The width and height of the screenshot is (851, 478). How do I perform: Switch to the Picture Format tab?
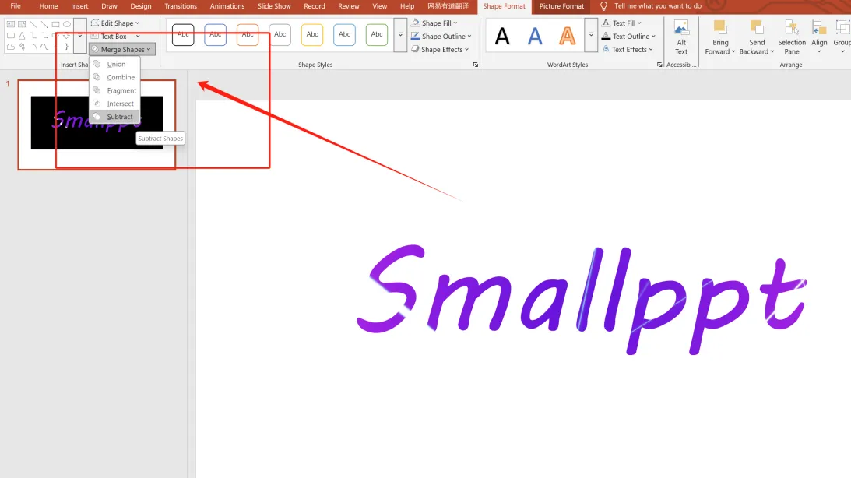561,6
